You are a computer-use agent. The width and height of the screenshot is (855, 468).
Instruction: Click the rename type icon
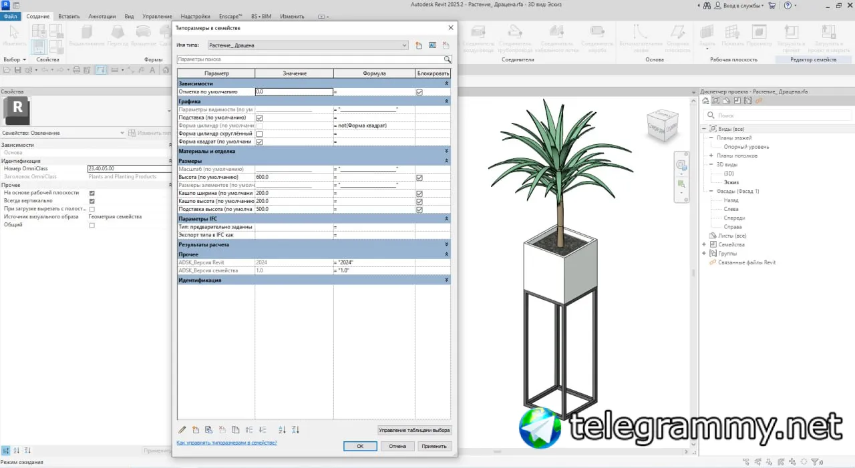(x=432, y=45)
